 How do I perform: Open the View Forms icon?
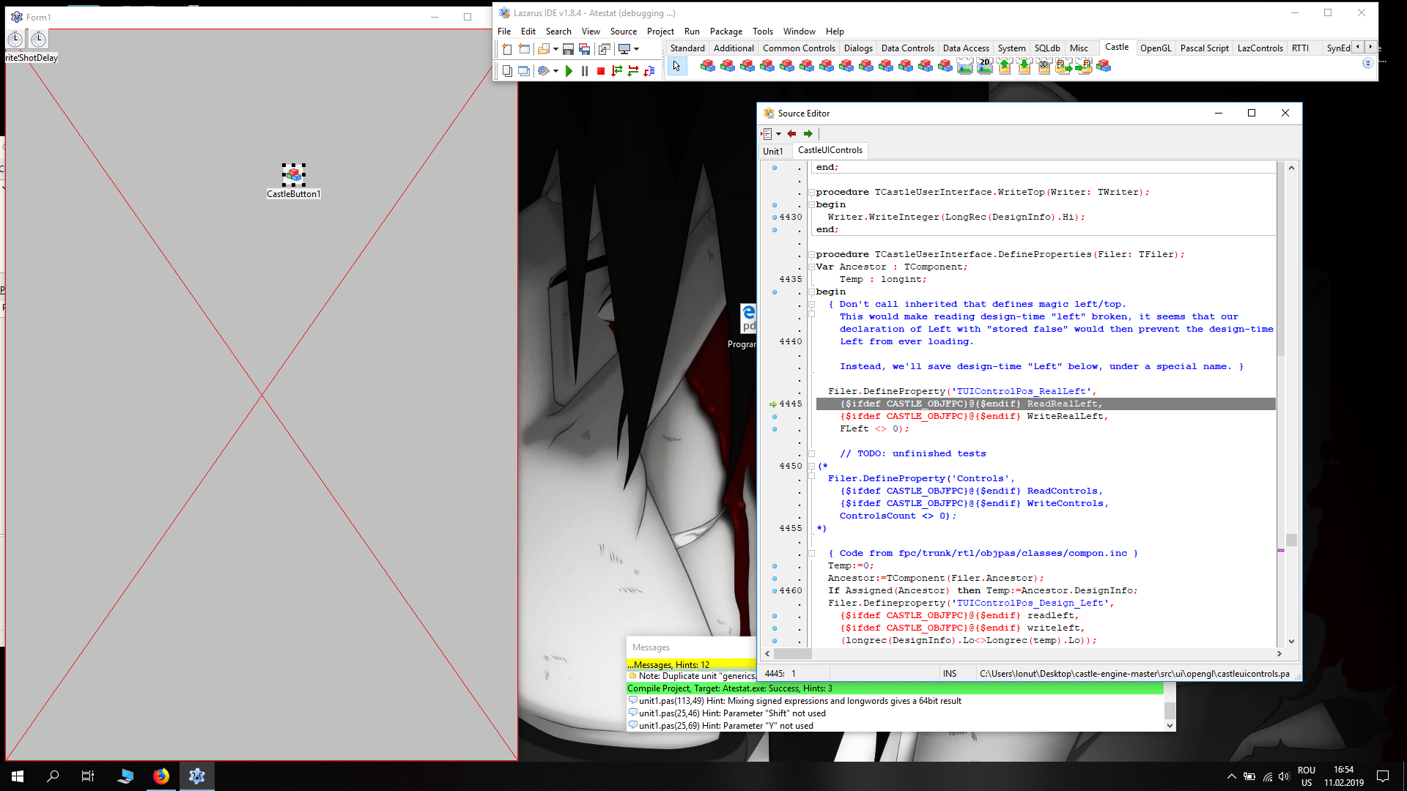pos(524,71)
